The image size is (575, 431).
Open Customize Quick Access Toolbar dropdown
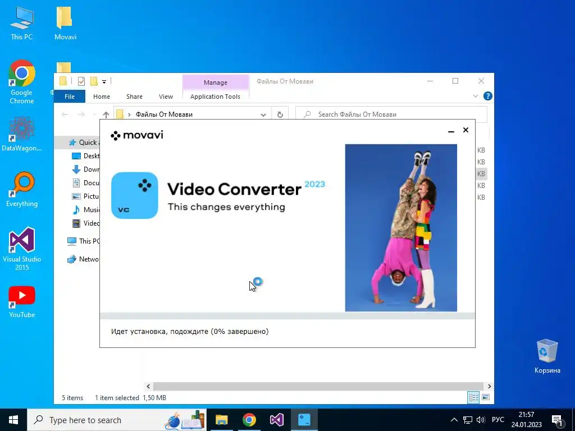click(x=104, y=81)
